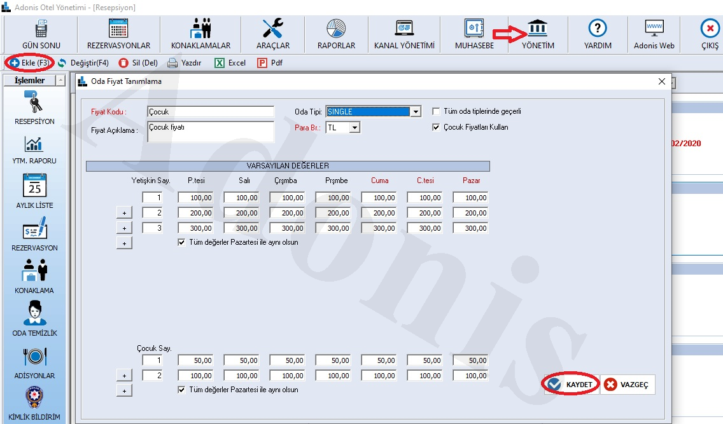
Task: Click Ekle (F3) in the toolbar
Action: 29,63
